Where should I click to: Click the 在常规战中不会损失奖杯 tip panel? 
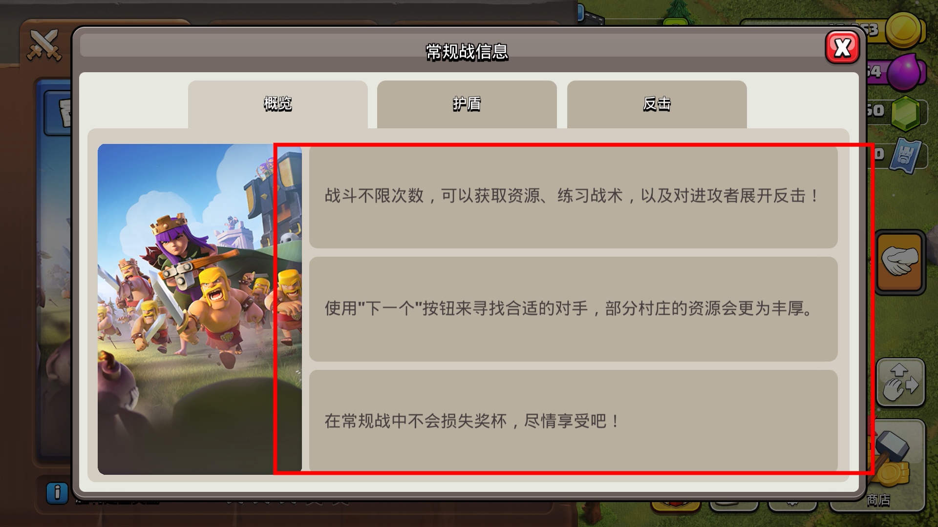pos(573,421)
